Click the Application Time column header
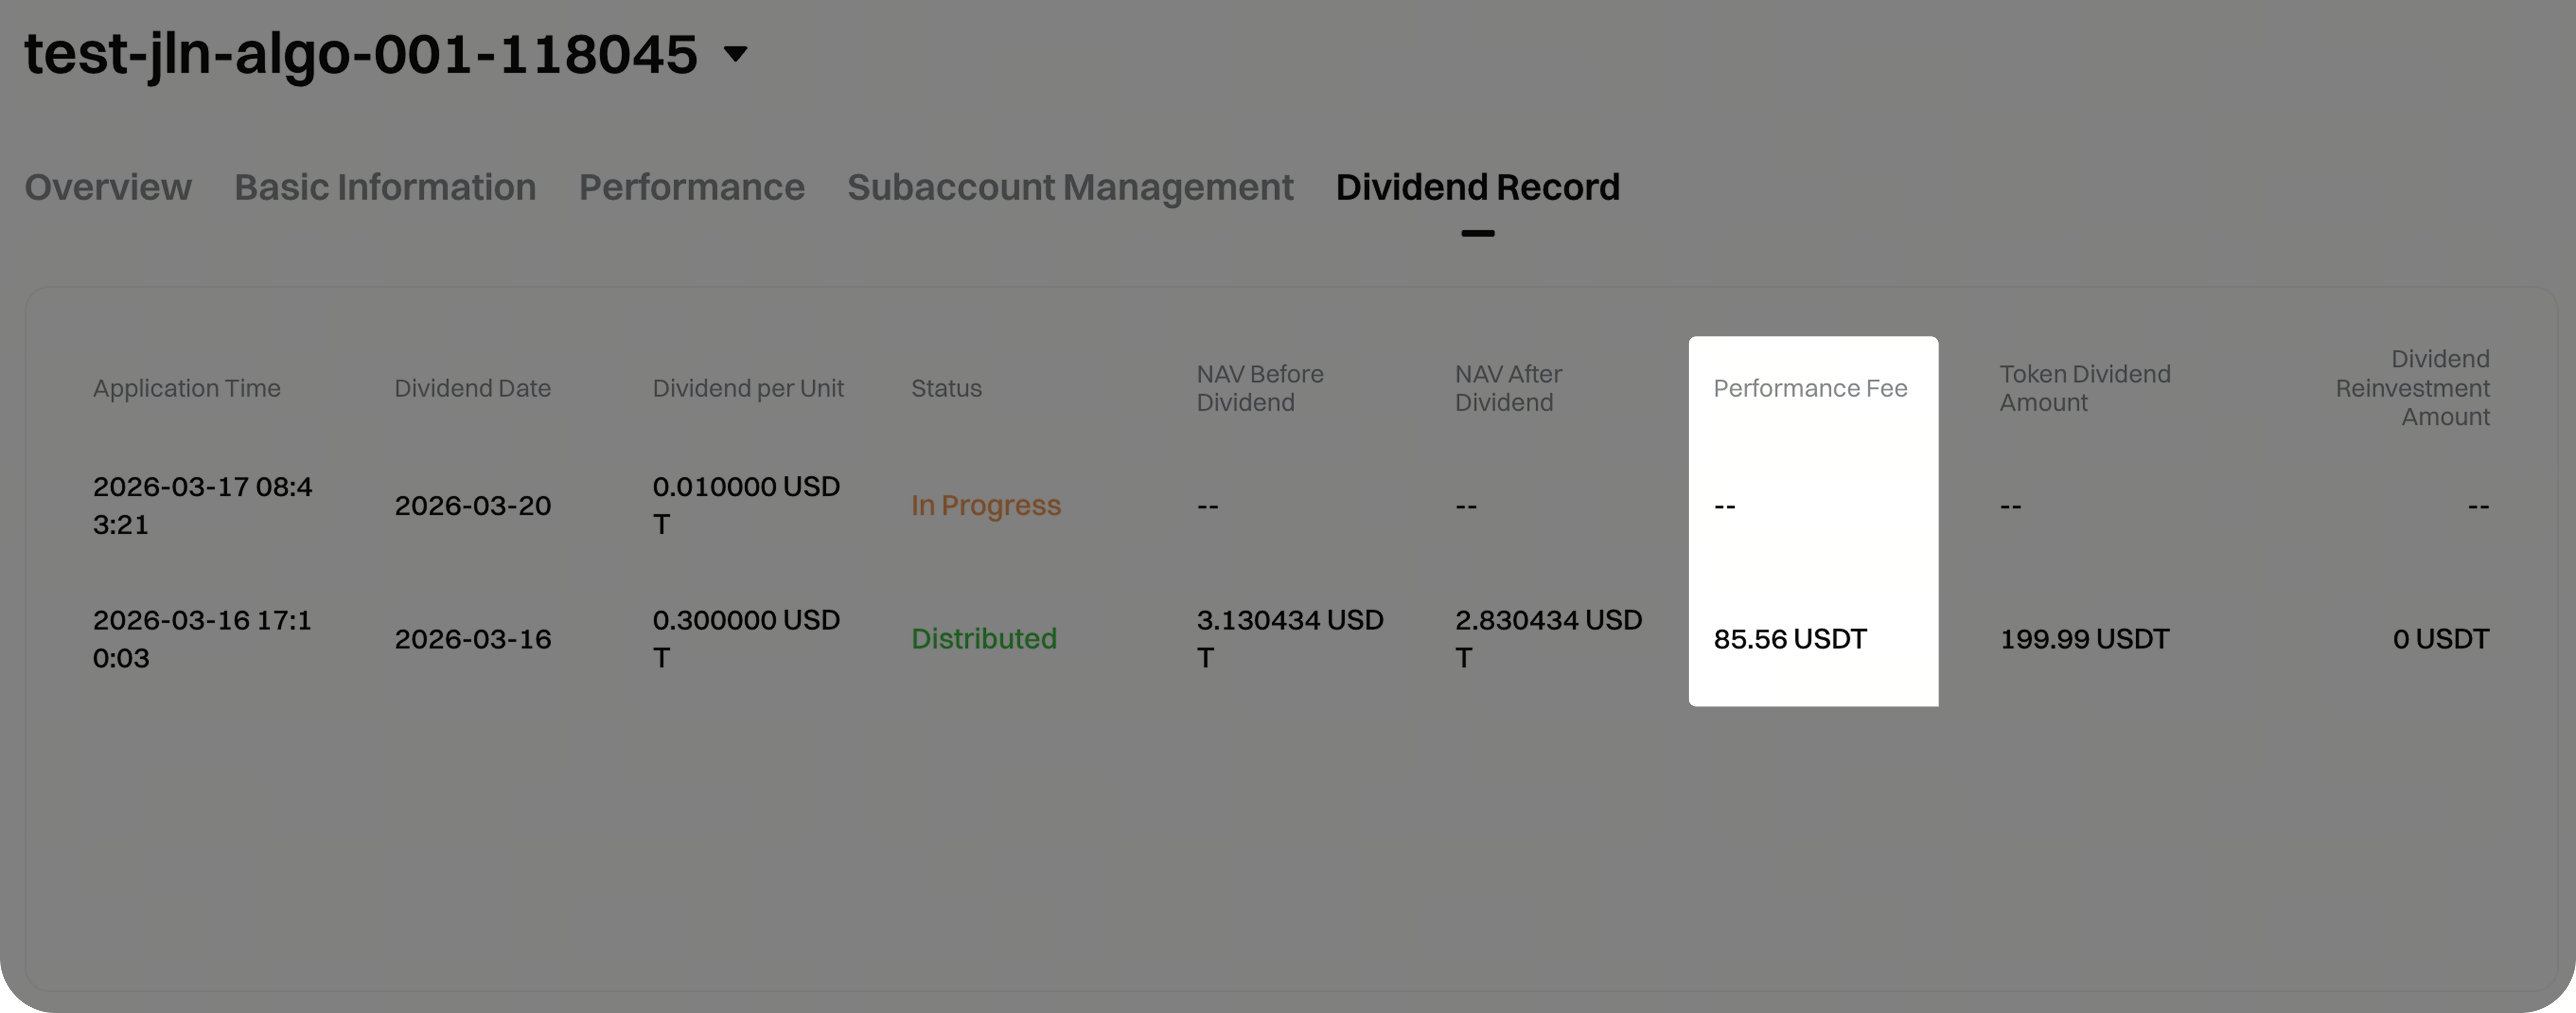This screenshot has width=2576, height=1013. 186,388
